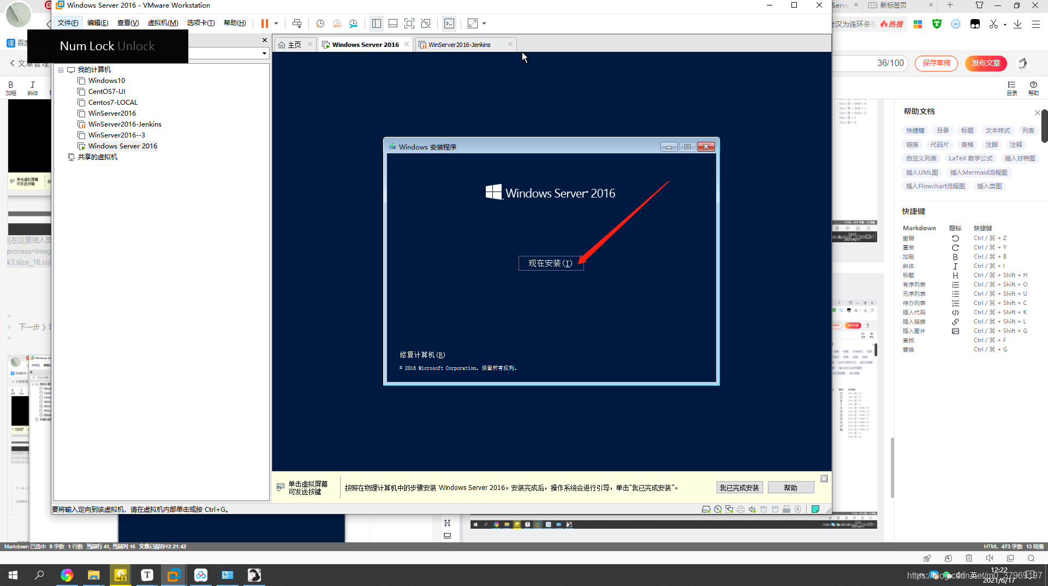Viewport: 1048px width, 586px height.
Task: Open the 选项卡(T) menu
Action: [200, 23]
